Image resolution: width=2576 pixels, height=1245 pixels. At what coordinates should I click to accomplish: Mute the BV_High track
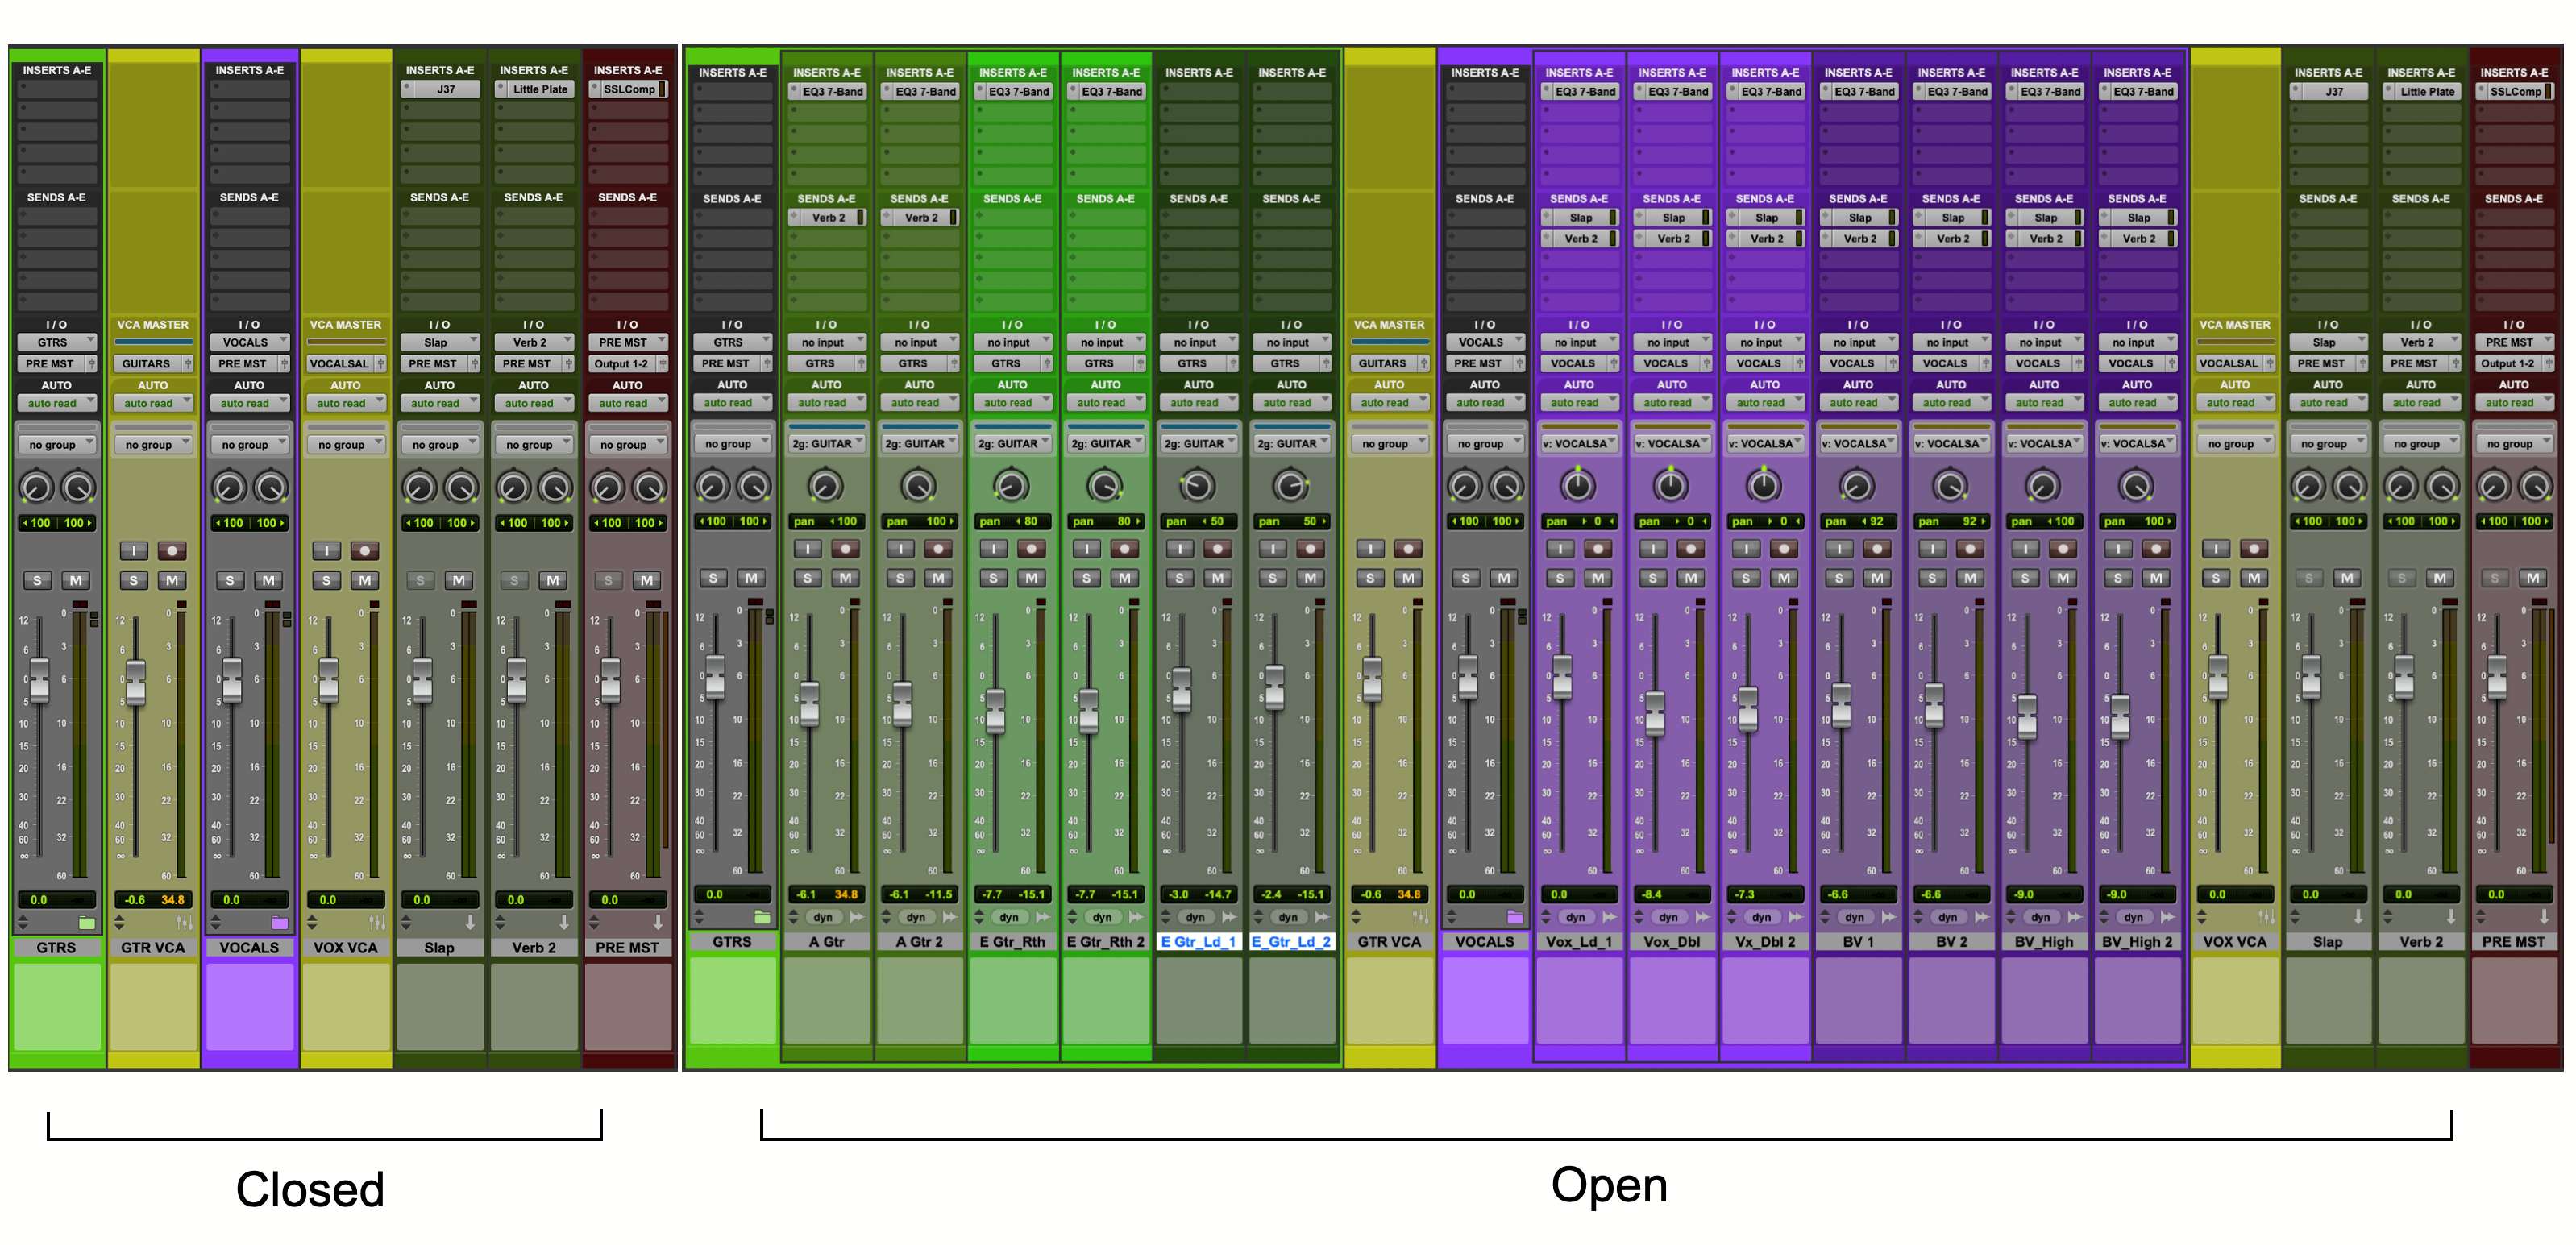pyautogui.click(x=2063, y=578)
